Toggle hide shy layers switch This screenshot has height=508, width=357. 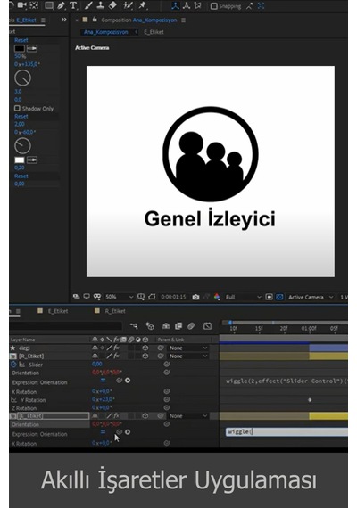(x=166, y=326)
